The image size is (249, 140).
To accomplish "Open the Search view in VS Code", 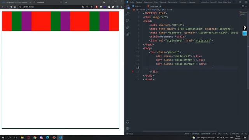I will click(128, 14).
